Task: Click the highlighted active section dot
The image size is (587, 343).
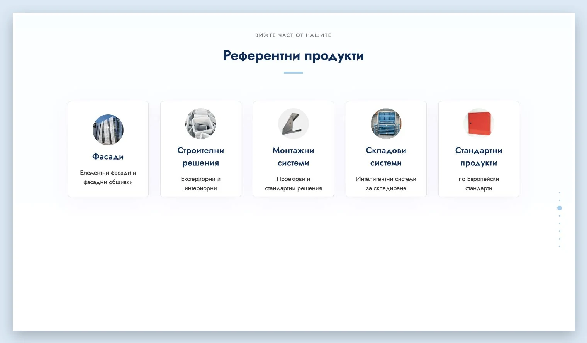Action: click(560, 208)
